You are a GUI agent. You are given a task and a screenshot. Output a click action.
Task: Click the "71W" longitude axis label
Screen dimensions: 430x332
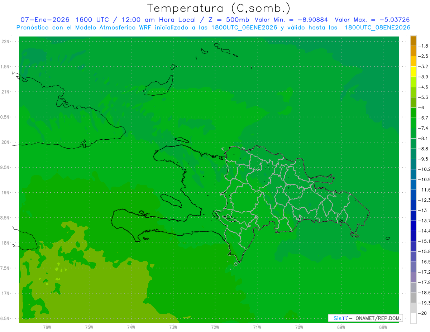pos(257,327)
